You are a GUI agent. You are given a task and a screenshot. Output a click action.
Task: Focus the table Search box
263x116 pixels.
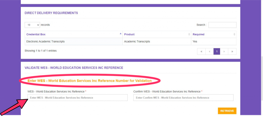pos(222,25)
